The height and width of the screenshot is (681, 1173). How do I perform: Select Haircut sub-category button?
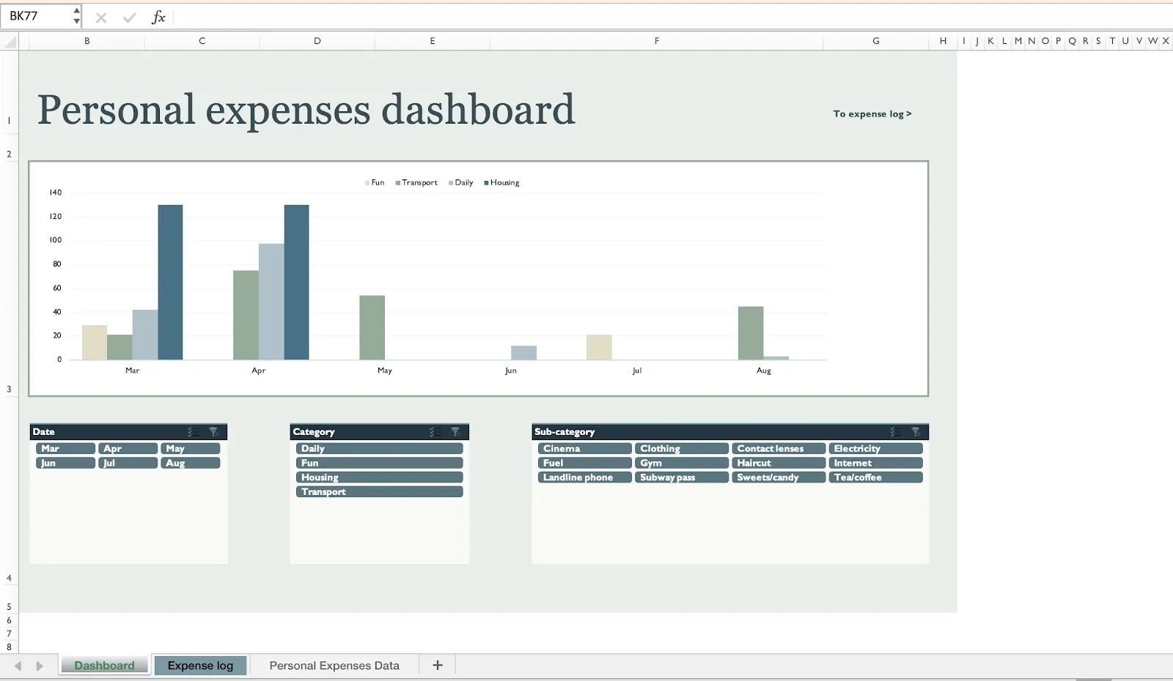[779, 463]
